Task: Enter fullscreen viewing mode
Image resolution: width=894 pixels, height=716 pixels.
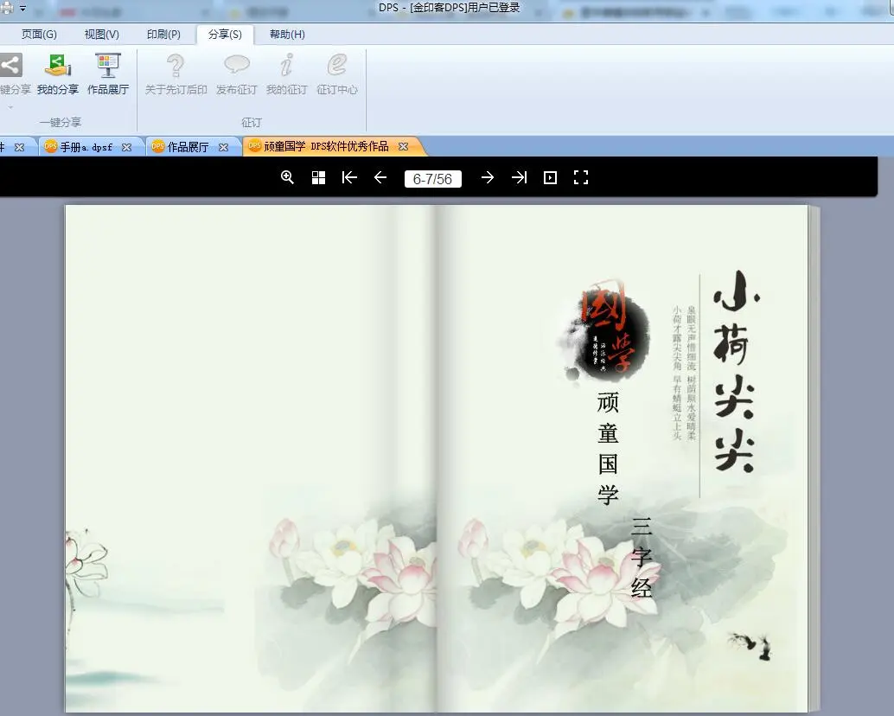Action: [581, 177]
